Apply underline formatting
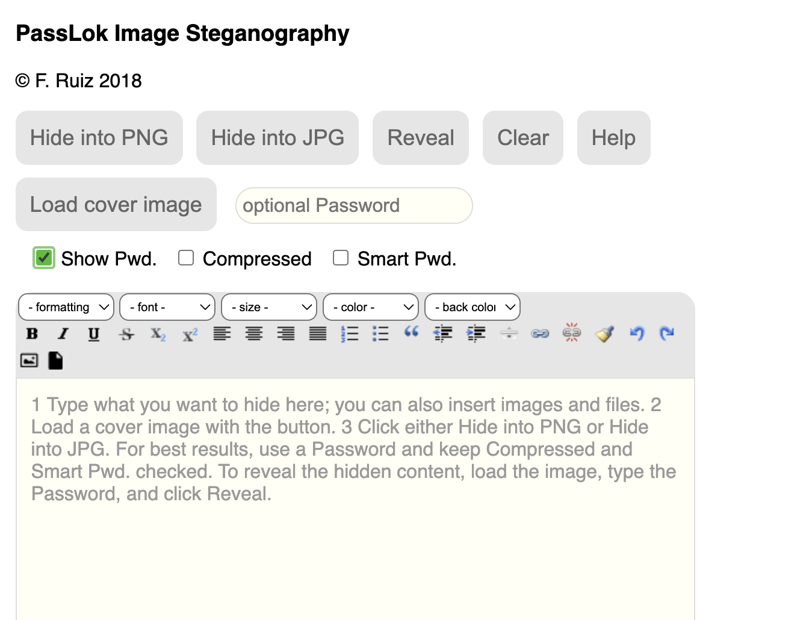Image resolution: width=809 pixels, height=620 pixels. (94, 333)
